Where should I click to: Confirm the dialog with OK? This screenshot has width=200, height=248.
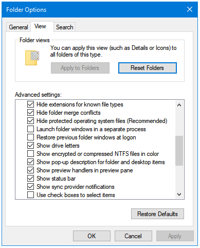coord(92,236)
